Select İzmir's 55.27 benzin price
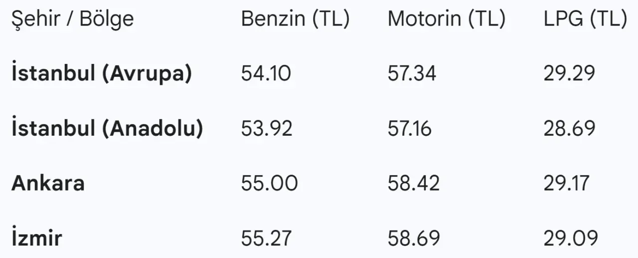Viewport: 638px width, 258px height. (267, 238)
